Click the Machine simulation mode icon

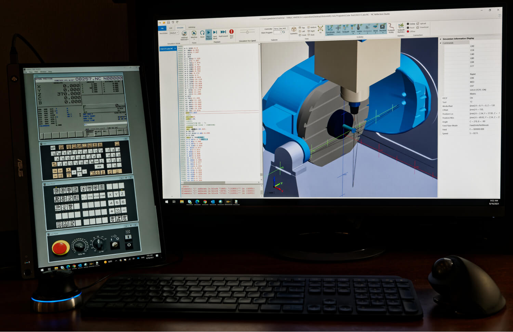click(194, 32)
